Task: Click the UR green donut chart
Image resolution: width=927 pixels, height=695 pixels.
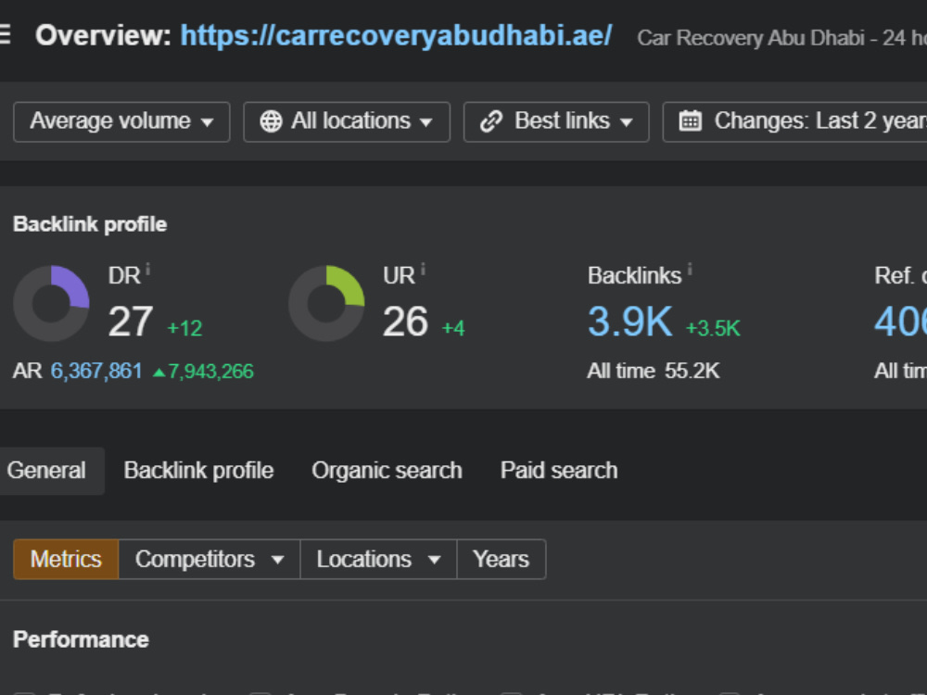Action: [326, 303]
